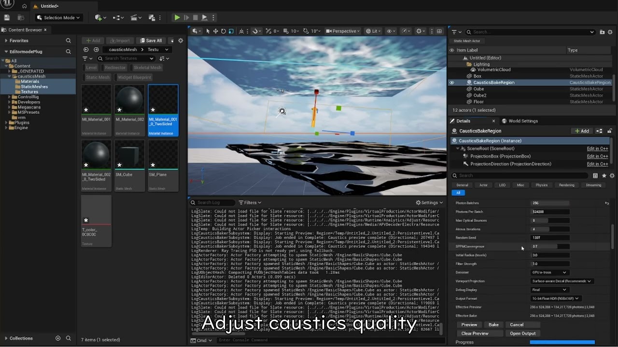Click the Bake button
This screenshot has height=347, width=618.
pyautogui.click(x=493, y=325)
